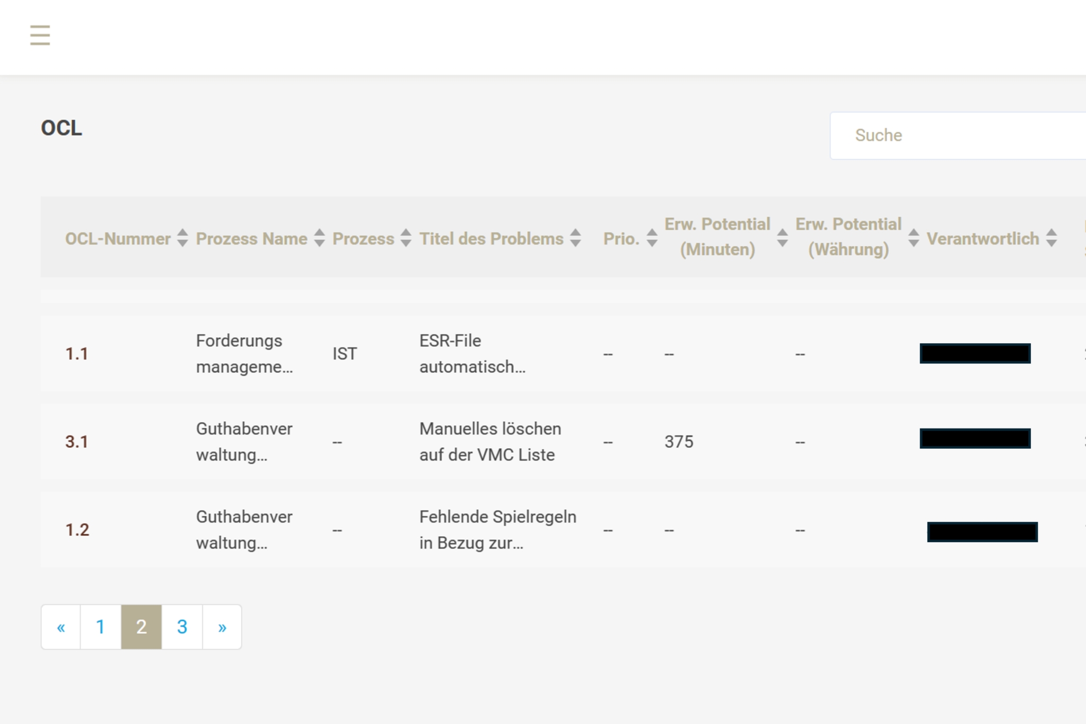The height and width of the screenshot is (724, 1086).
Task: Open OCL entry number 3.1
Action: 77,442
